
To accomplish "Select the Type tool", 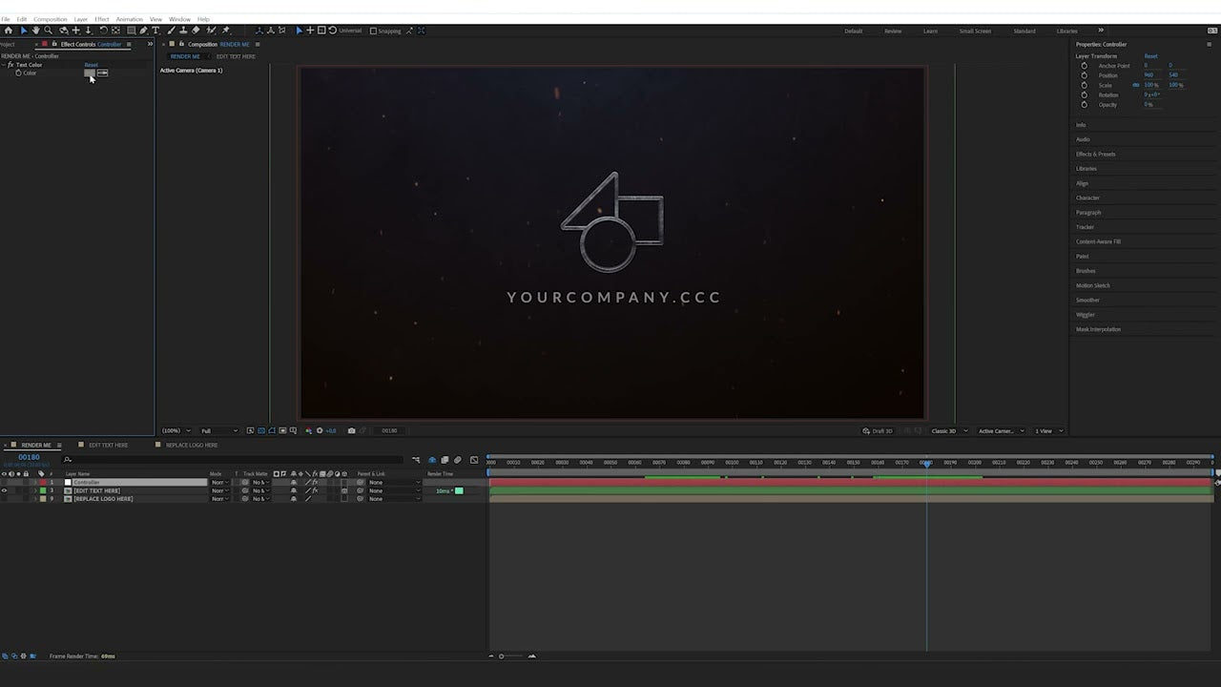I will click(155, 31).
